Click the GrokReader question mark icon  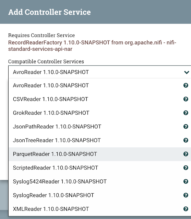tap(186, 113)
